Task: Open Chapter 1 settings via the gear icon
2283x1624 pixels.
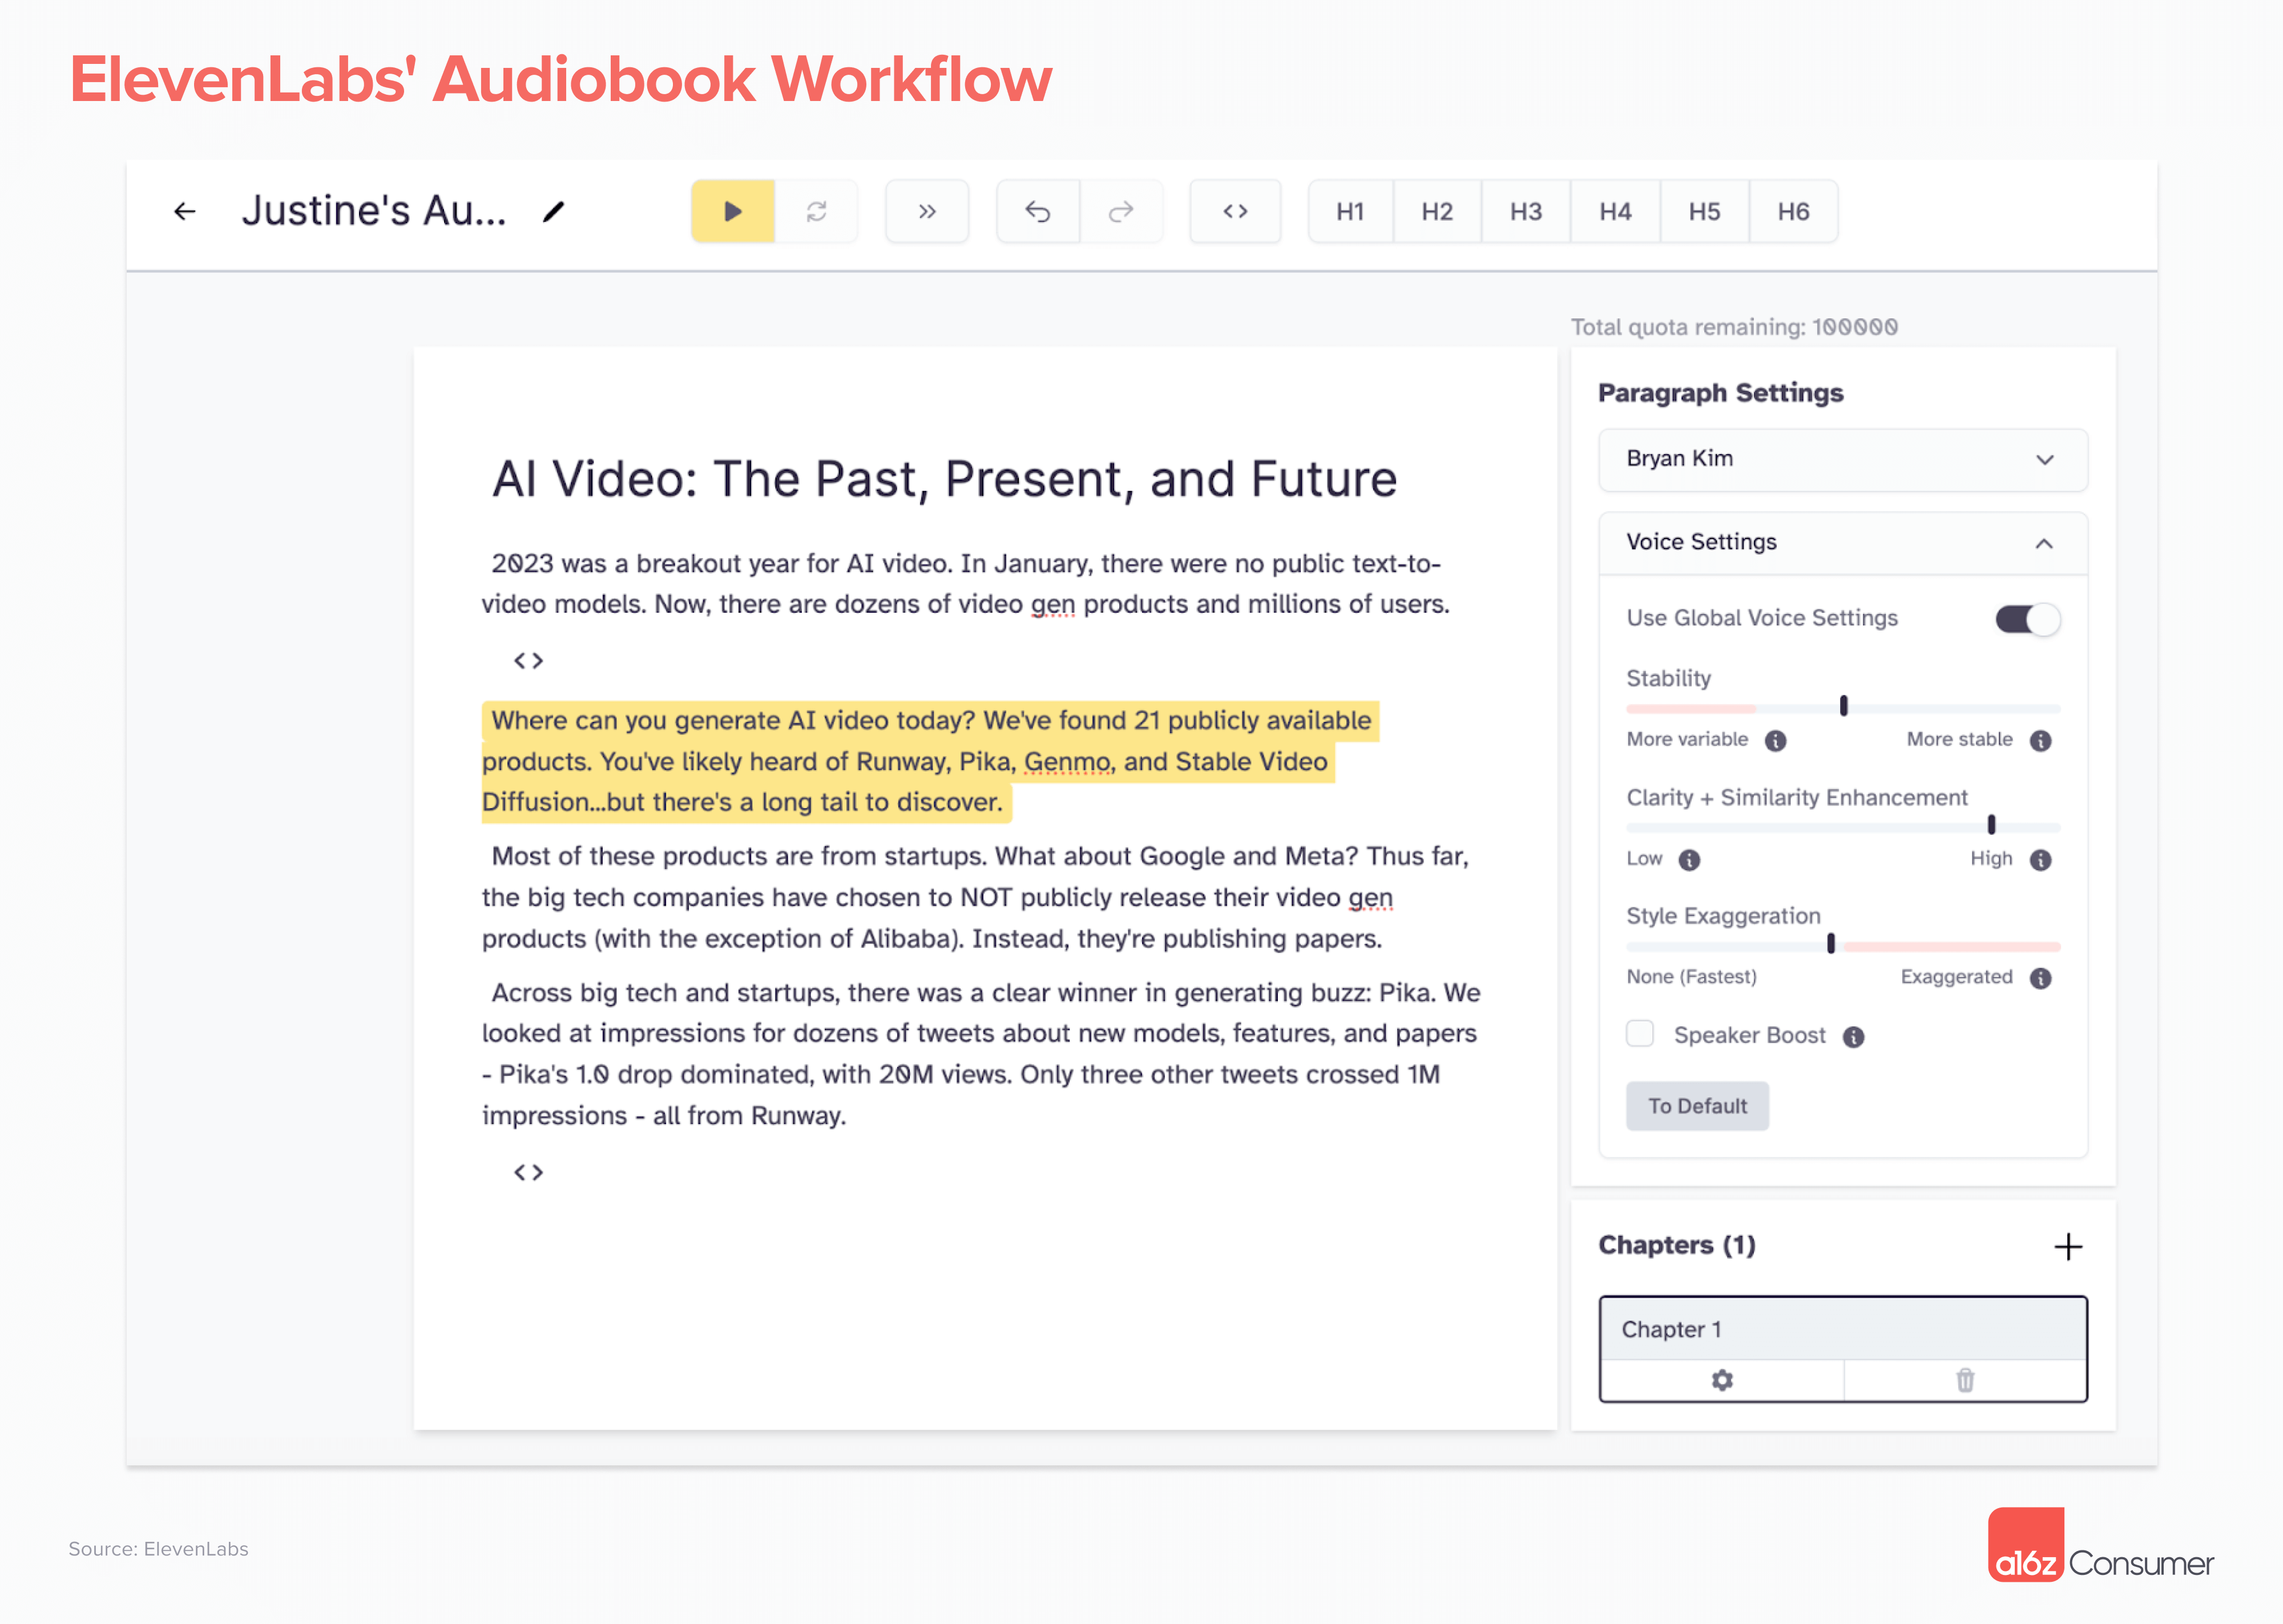Action: pyautogui.click(x=1722, y=1380)
